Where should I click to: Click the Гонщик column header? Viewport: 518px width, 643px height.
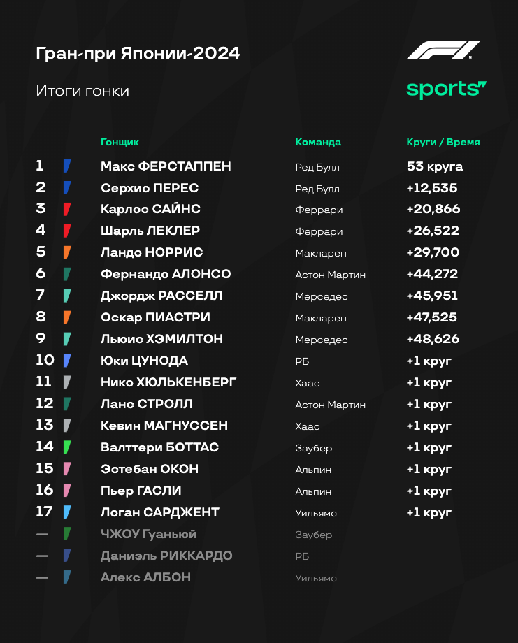pyautogui.click(x=120, y=142)
